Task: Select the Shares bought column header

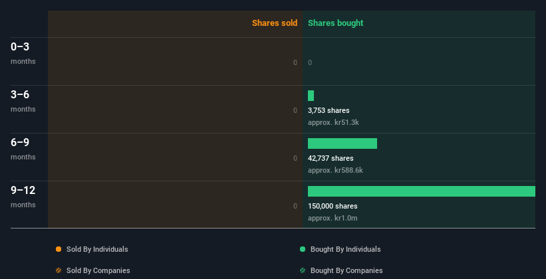Action: [335, 23]
